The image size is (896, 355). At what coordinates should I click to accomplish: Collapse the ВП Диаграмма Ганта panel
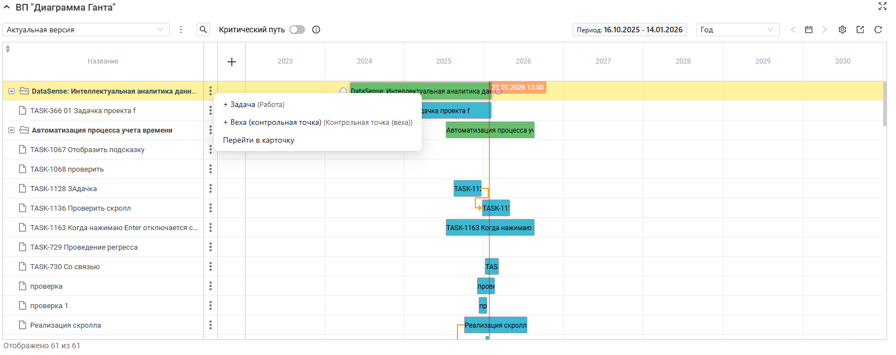[7, 7]
